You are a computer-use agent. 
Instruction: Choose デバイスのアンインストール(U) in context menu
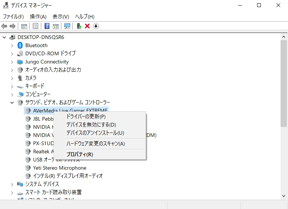pyautogui.click(x=100, y=133)
